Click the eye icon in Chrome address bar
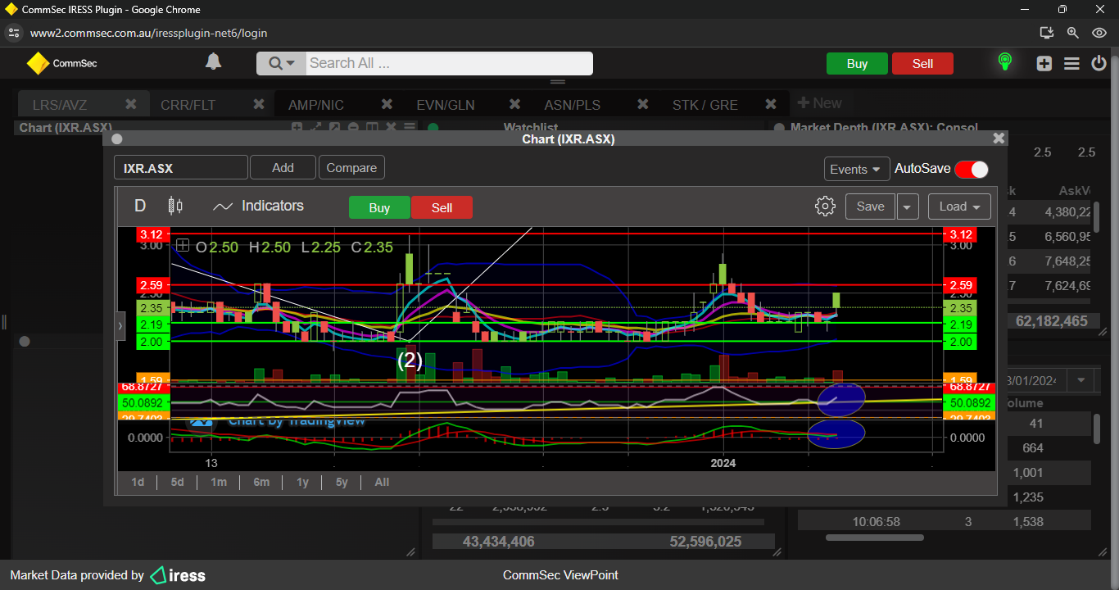 point(1099,33)
